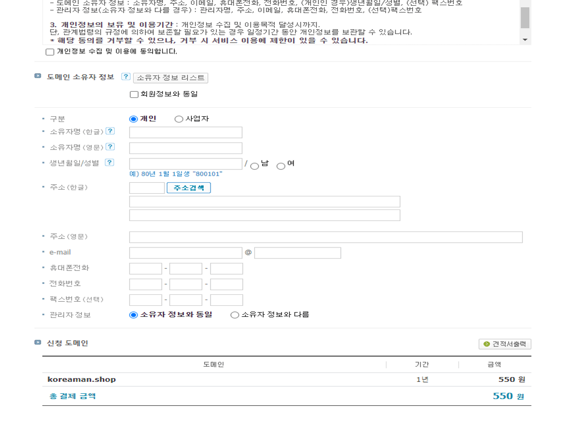565x422 pixels.
Task: Focus the postal code field before 주소검색
Action: pyautogui.click(x=147, y=188)
